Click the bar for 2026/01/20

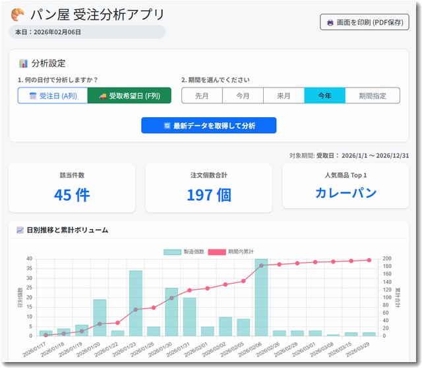tap(100, 318)
